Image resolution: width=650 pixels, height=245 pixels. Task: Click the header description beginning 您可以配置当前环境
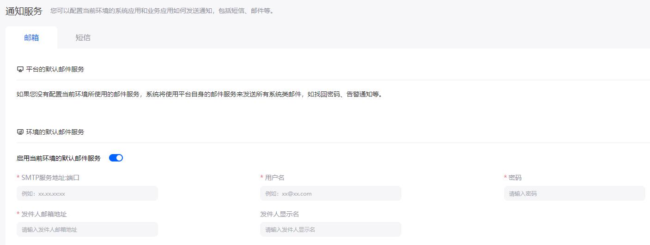point(163,11)
